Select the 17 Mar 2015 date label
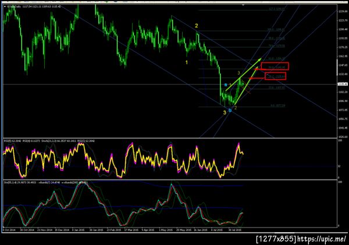Viewport: 349px width, 245px height. (x=131, y=230)
